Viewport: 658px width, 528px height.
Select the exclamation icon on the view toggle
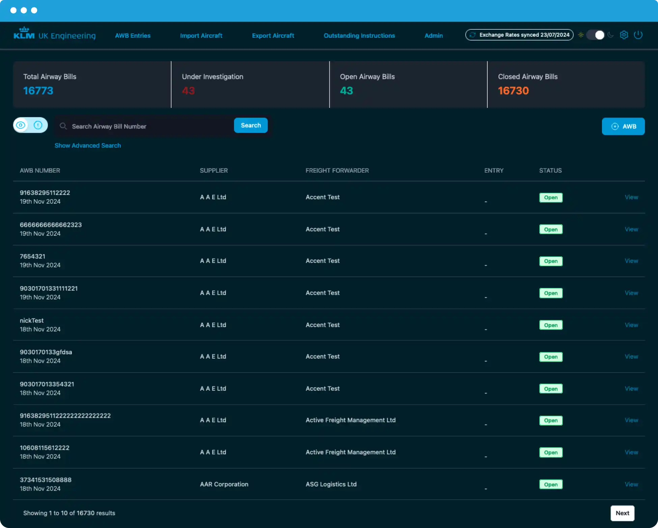coord(38,125)
